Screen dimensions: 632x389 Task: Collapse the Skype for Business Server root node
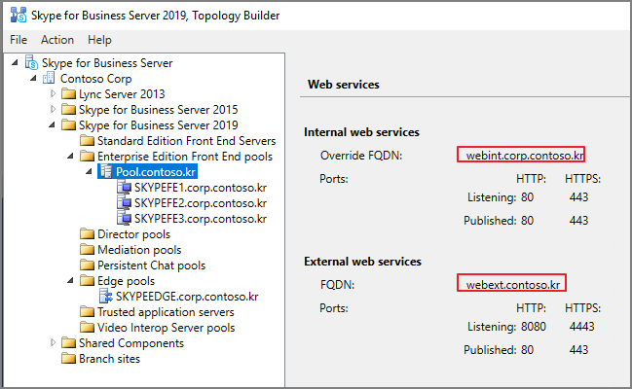pyautogui.click(x=16, y=63)
